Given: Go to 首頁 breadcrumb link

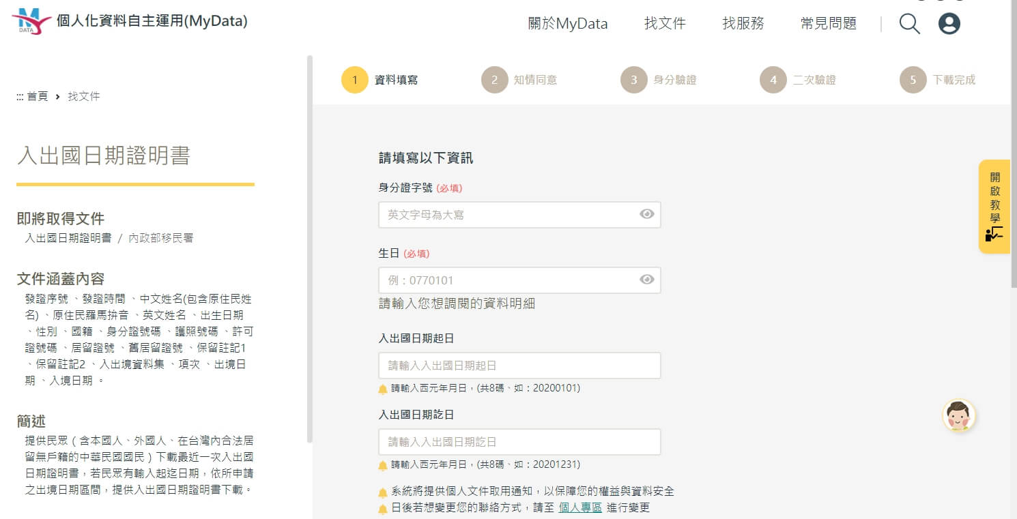Looking at the screenshot, I should tap(38, 96).
